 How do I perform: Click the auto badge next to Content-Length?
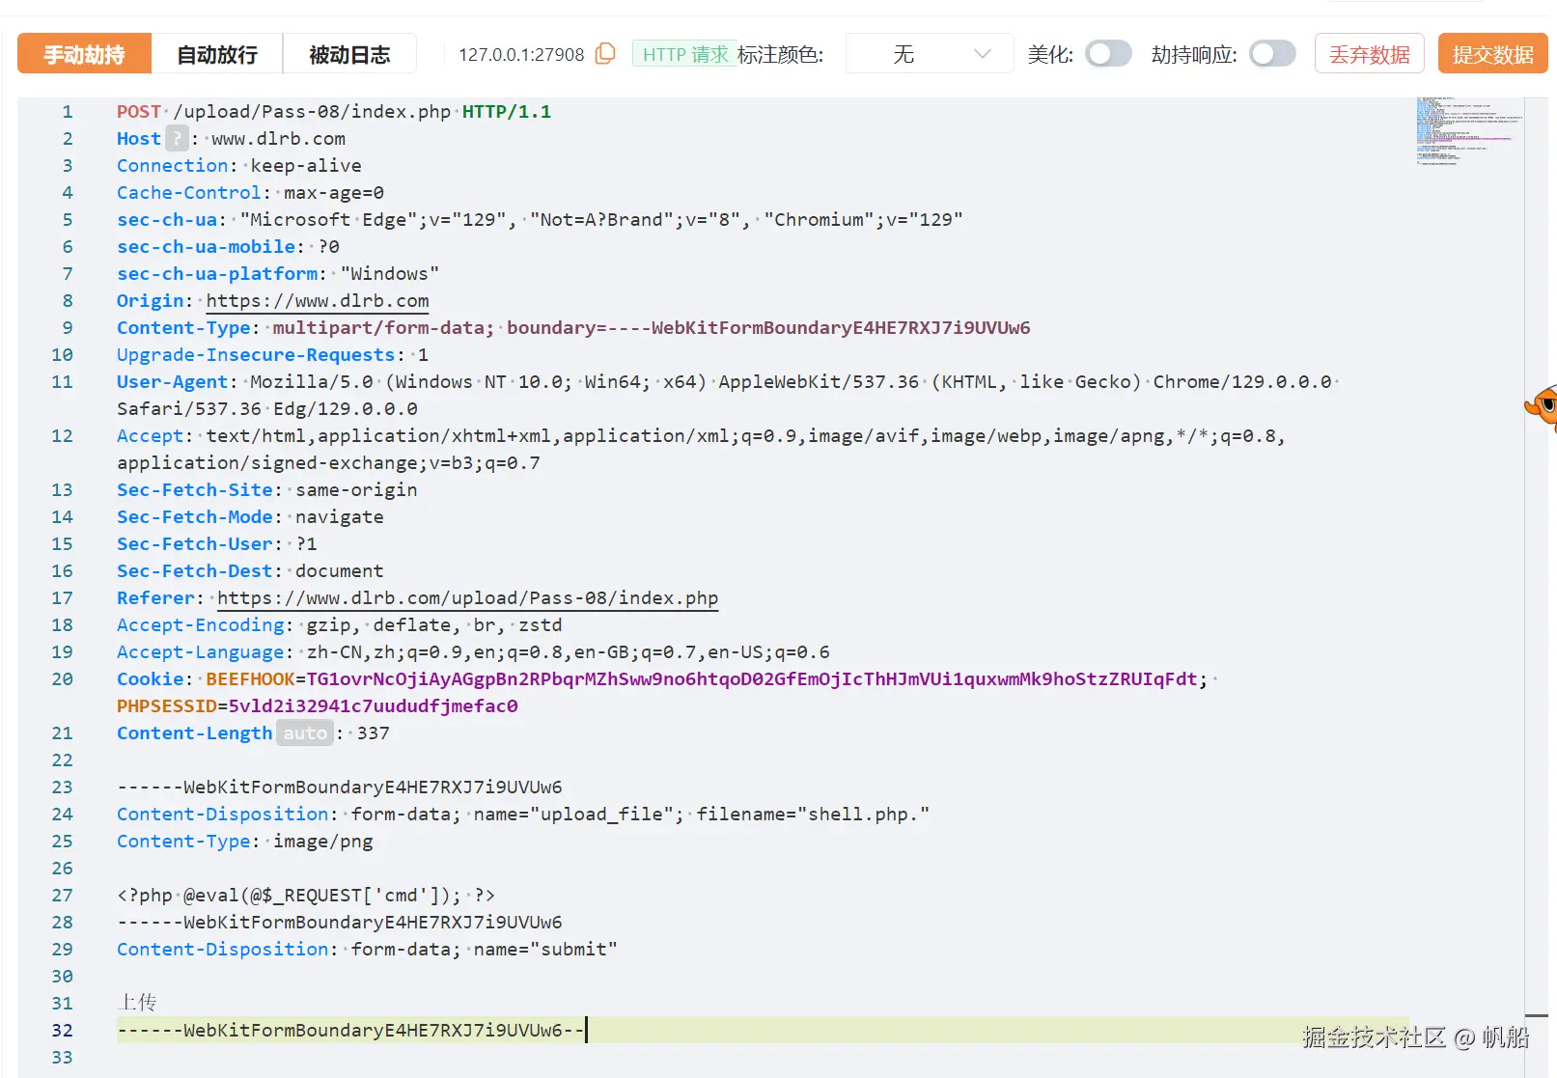click(x=305, y=732)
